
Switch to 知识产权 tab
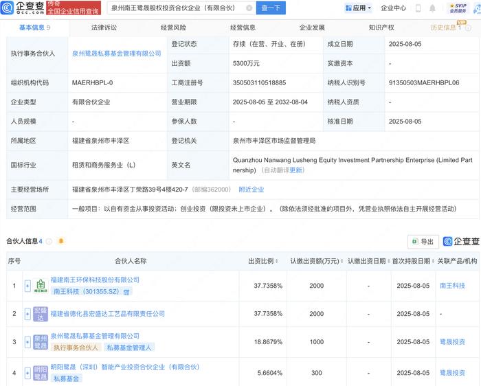tap(381, 27)
